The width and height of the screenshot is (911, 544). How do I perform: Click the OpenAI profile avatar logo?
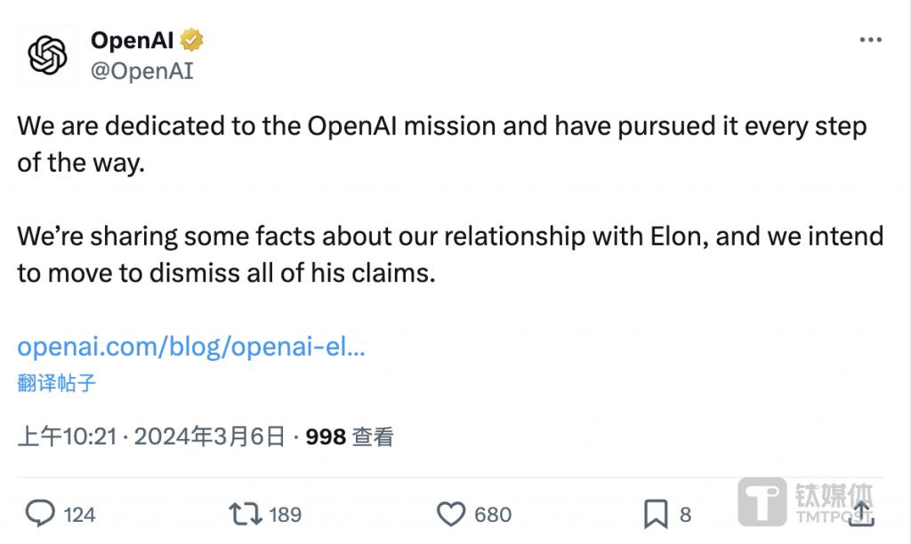(x=48, y=55)
